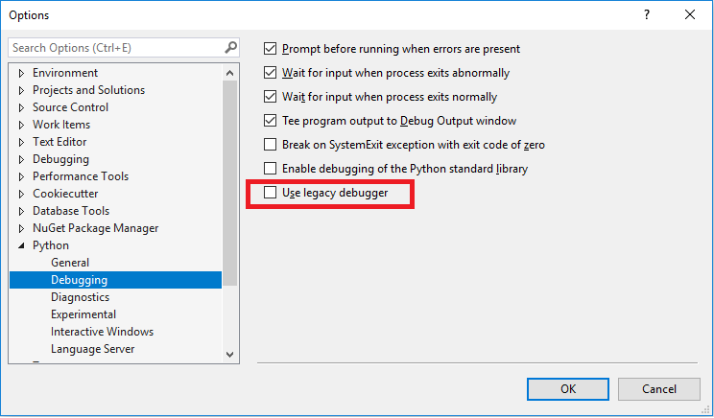Enable debugging of the Python standard library

[x=270, y=169]
